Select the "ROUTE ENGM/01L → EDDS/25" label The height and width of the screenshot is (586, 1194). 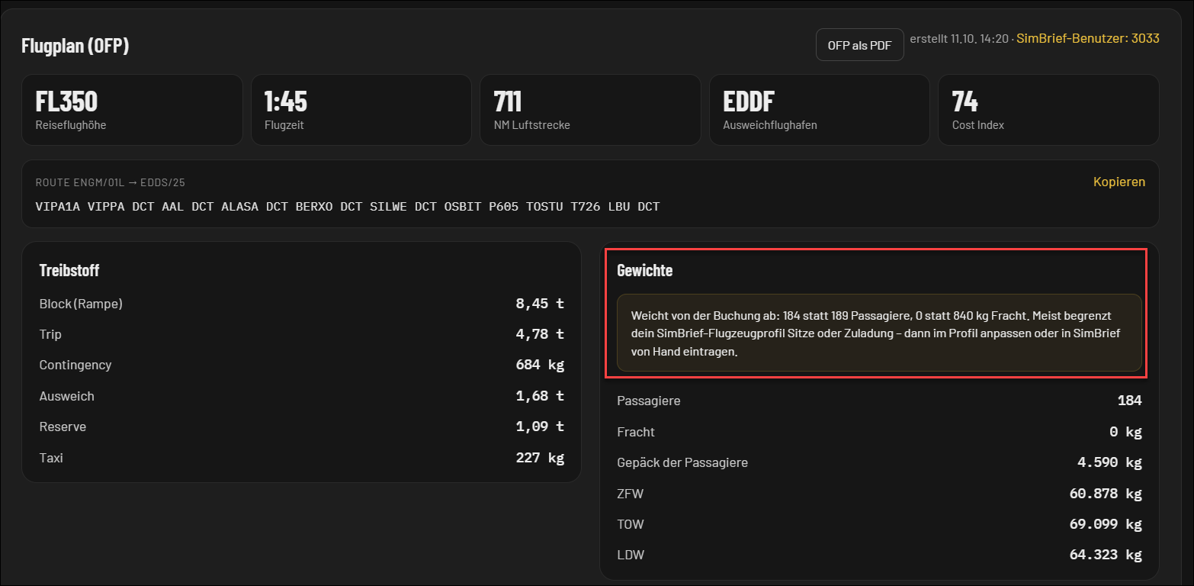point(111,182)
